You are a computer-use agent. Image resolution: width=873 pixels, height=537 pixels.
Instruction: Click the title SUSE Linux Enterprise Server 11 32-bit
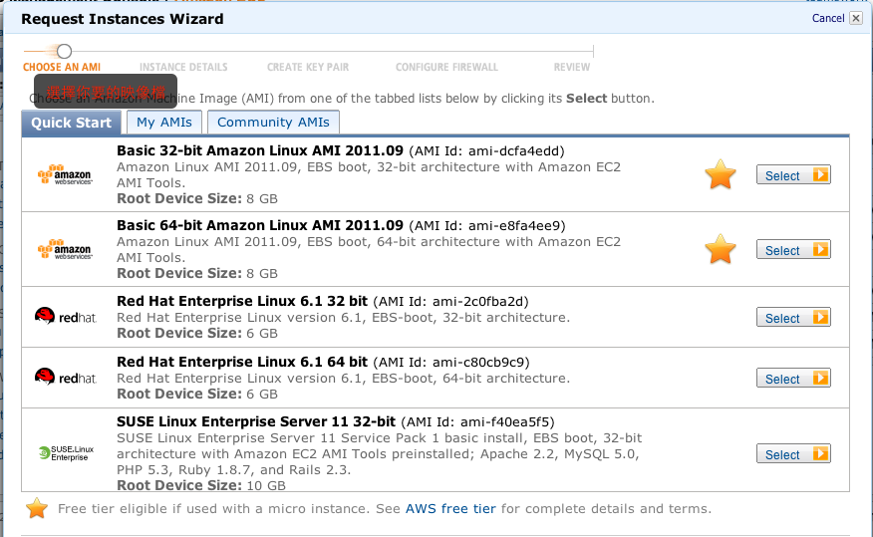[x=256, y=421]
